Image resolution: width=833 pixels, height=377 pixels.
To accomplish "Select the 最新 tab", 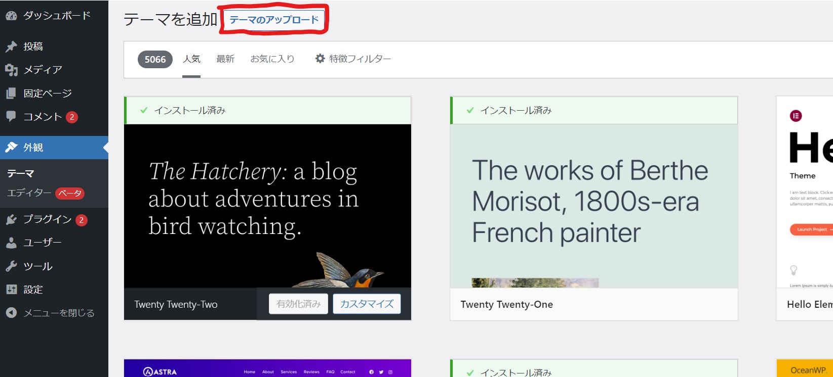I will pyautogui.click(x=225, y=59).
